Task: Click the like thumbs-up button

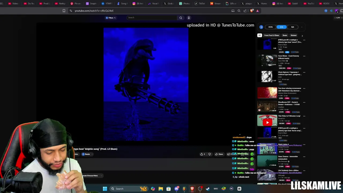Action: [x=203, y=154]
